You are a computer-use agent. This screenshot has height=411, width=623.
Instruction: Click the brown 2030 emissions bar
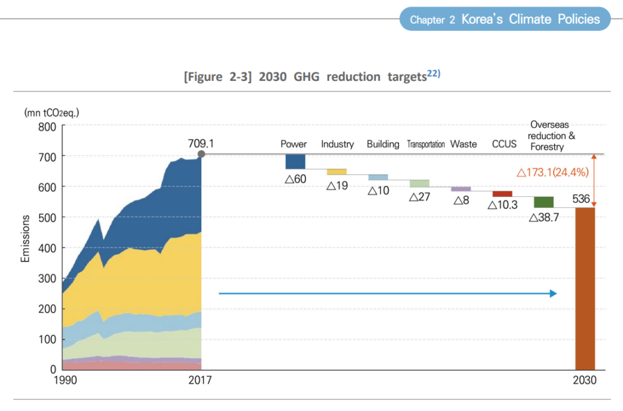(585, 289)
